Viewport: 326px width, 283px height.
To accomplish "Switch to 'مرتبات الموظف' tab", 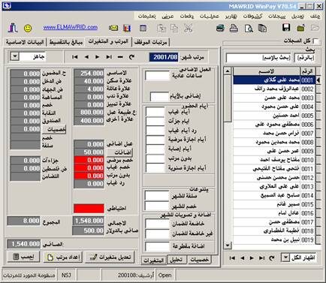I will coord(150,42).
